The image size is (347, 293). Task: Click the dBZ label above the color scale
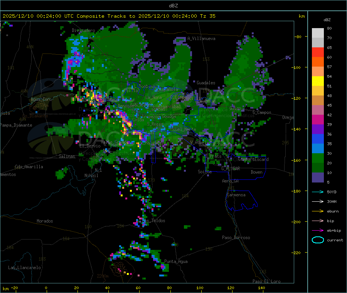pos(327,20)
